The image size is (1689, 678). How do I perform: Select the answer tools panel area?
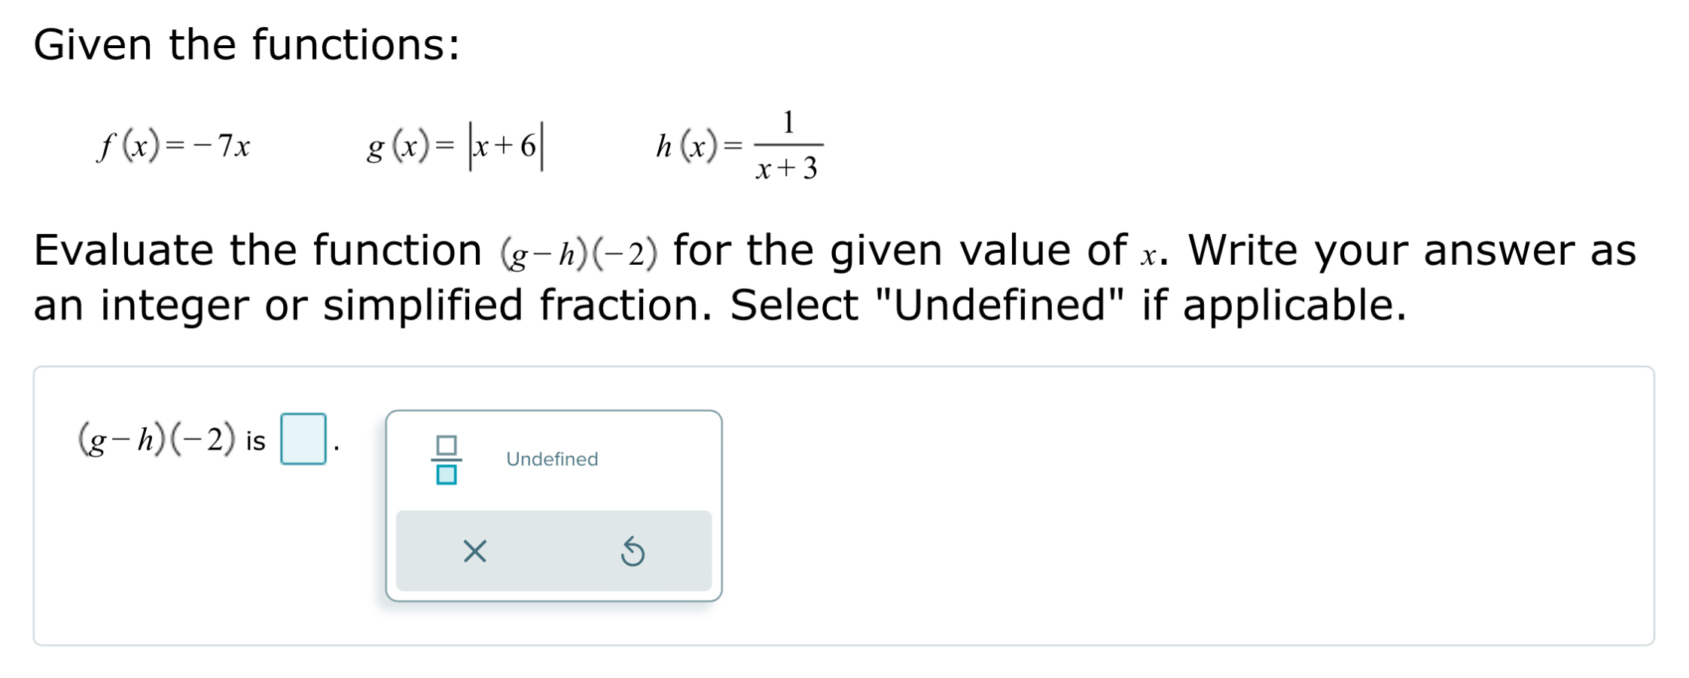555,504
